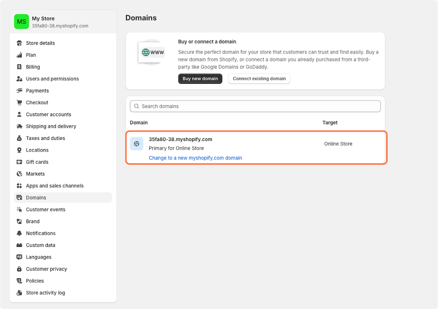Click the Notifications bell icon
The image size is (438, 309).
(19, 233)
